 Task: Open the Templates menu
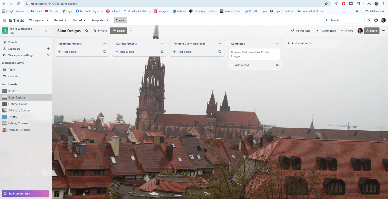tap(100, 20)
